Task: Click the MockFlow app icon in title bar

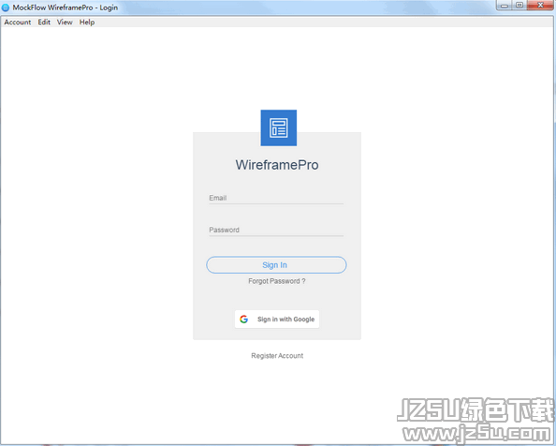Action: click(x=6, y=7)
